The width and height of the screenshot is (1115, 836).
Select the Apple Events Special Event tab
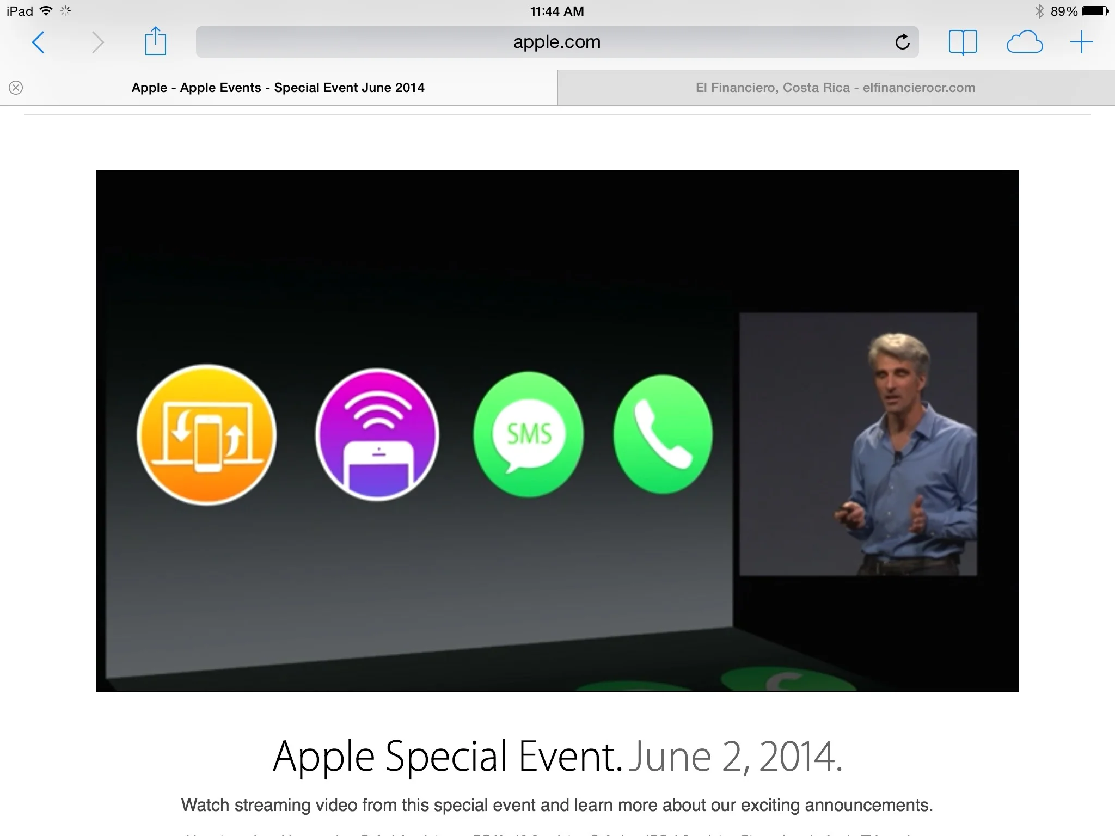pyautogui.click(x=278, y=88)
